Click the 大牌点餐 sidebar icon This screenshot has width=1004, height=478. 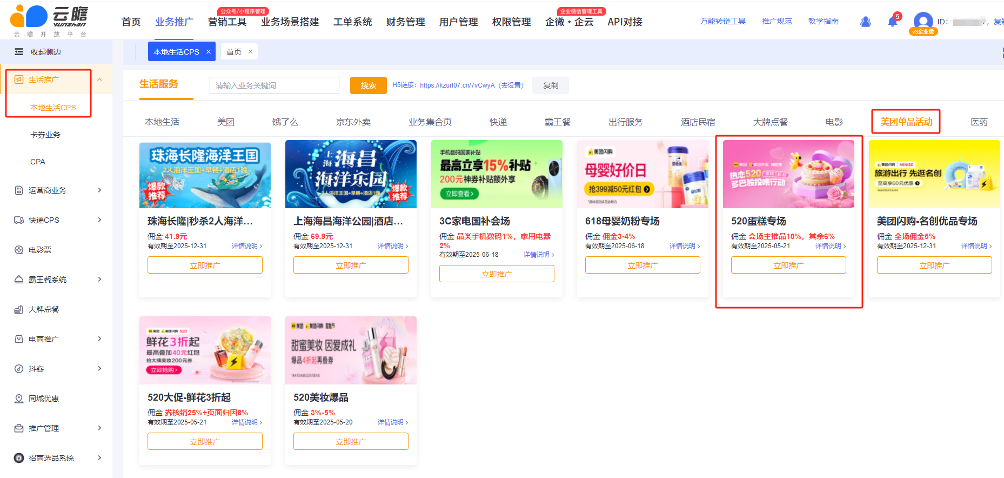(x=19, y=309)
